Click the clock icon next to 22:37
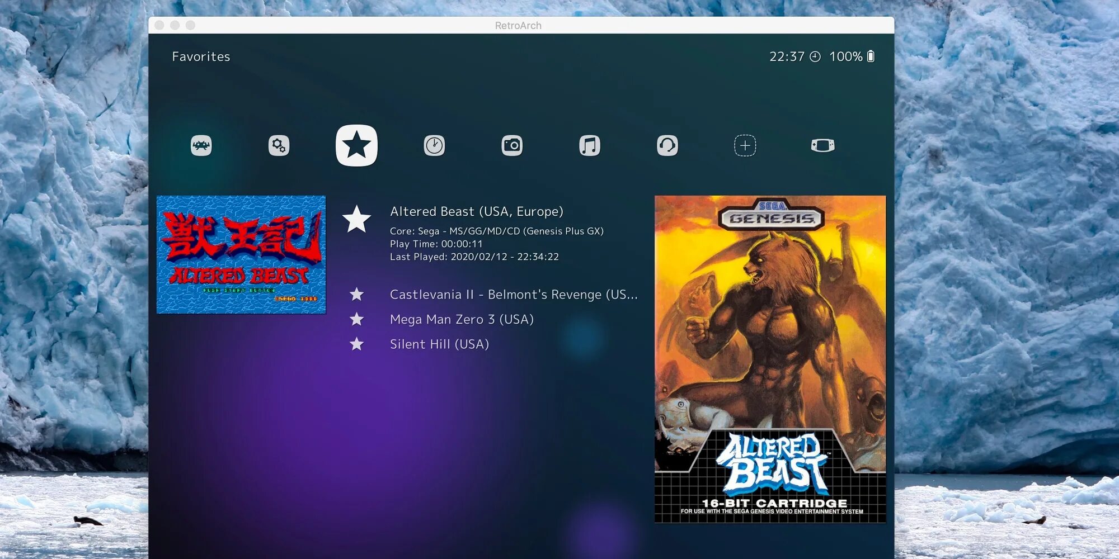 [x=815, y=56]
